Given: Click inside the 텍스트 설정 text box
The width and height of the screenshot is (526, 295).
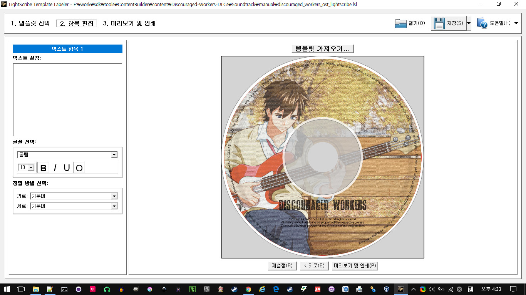Looking at the screenshot, I should pyautogui.click(x=67, y=100).
